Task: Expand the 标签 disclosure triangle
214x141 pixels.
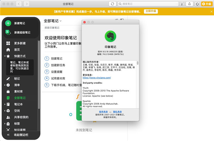Action: pyautogui.click(x=5, y=124)
